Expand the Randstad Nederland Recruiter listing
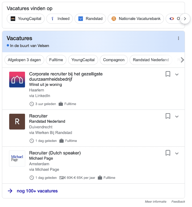The image size is (192, 207). [x=177, y=117]
